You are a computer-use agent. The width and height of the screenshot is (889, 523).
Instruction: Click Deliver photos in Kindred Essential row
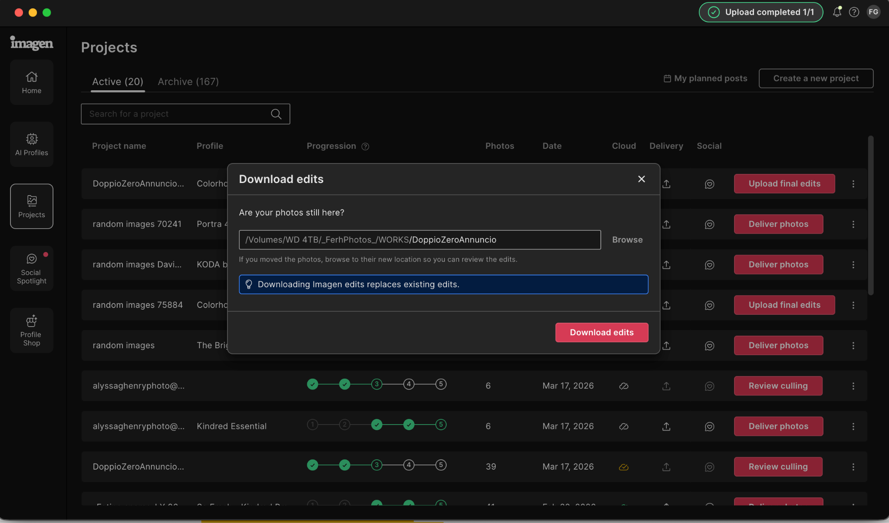point(778,426)
